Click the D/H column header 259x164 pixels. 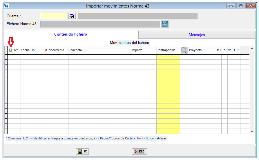point(218,50)
